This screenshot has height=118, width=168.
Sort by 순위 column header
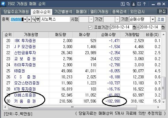(8, 35)
